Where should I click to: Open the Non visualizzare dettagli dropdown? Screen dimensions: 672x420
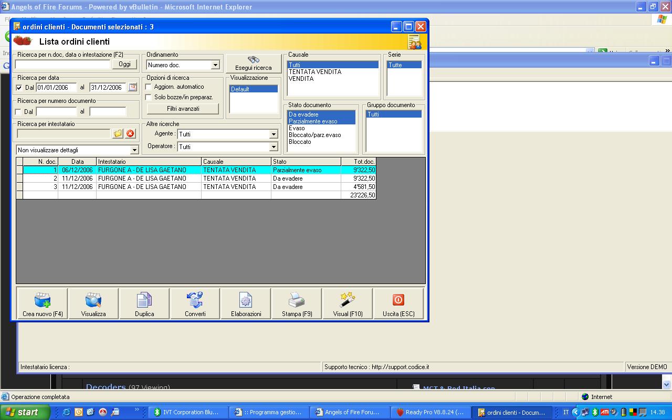(x=134, y=150)
